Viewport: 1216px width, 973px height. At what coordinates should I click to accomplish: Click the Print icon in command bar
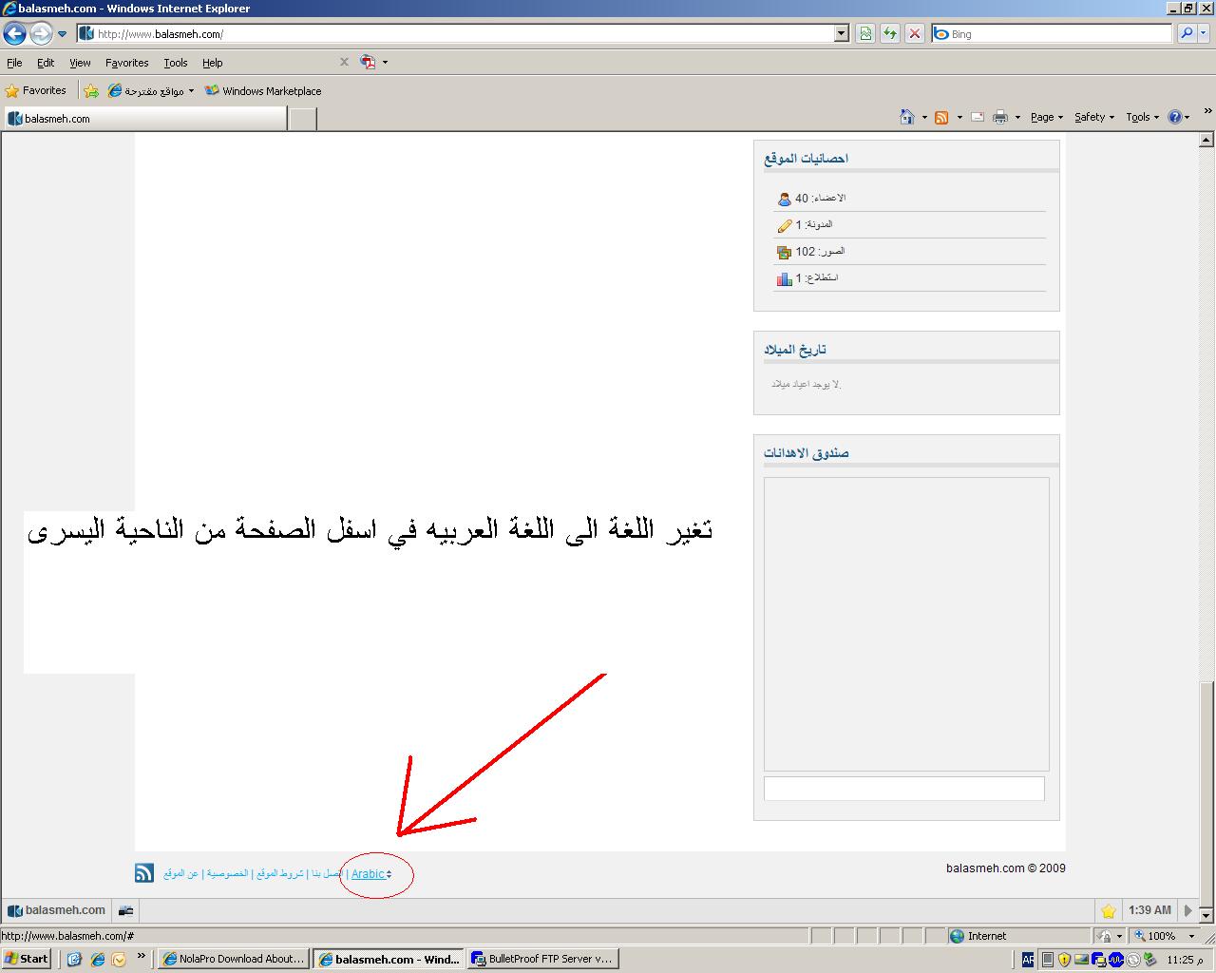click(1000, 117)
